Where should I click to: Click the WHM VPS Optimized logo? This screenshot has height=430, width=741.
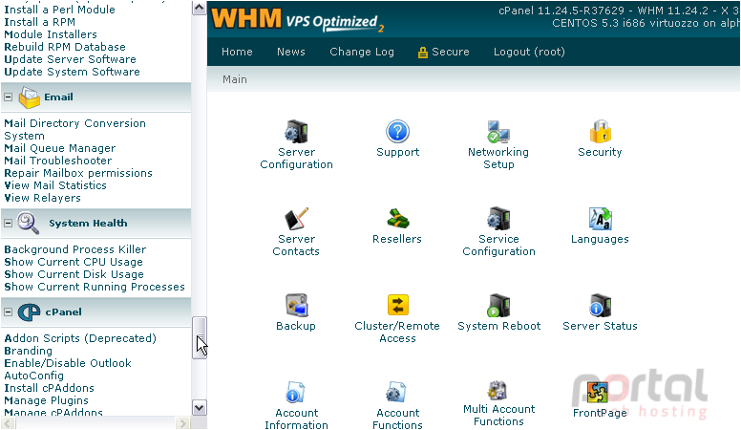coord(298,20)
